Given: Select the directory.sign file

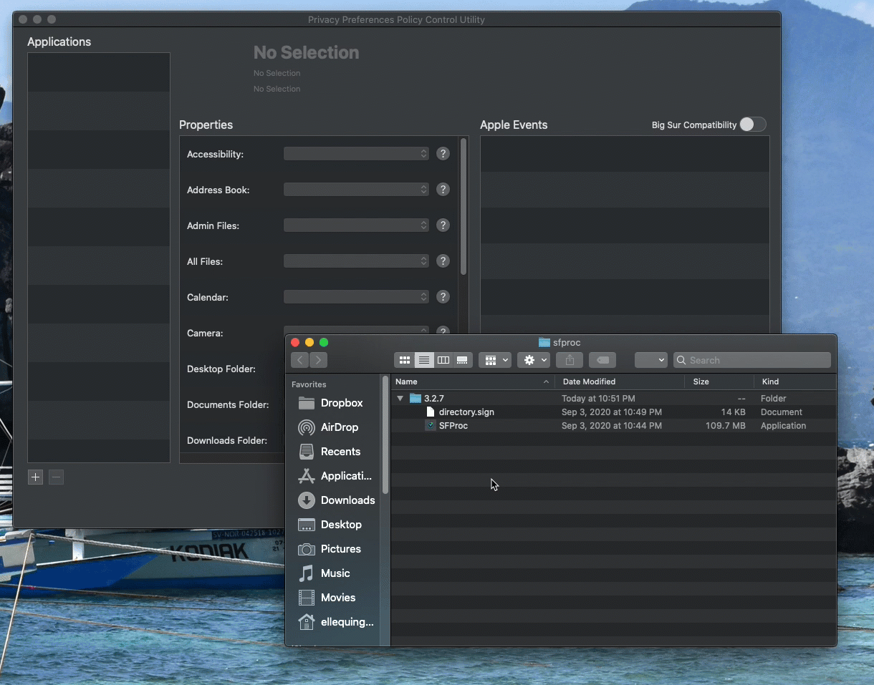Looking at the screenshot, I should (614, 412).
